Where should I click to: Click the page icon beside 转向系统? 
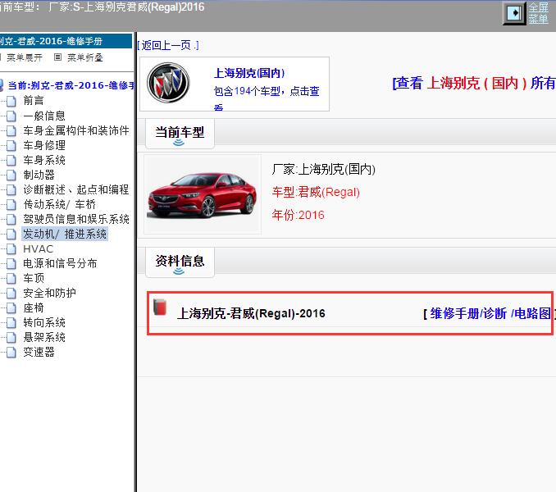point(11,323)
